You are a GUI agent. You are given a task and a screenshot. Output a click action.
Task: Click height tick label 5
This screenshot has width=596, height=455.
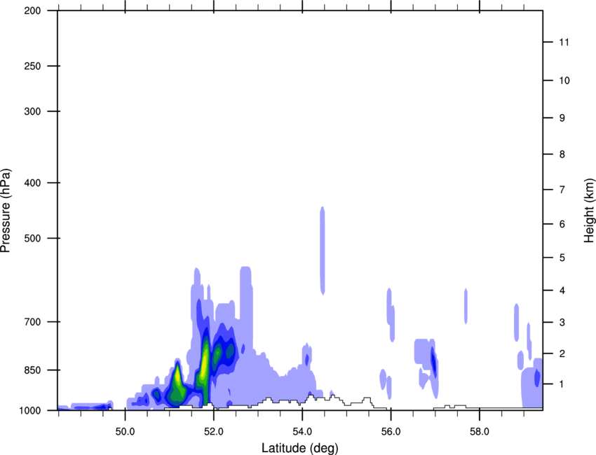(x=562, y=258)
